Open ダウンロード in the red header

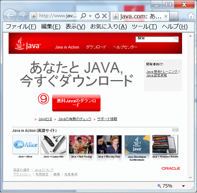click(x=96, y=47)
